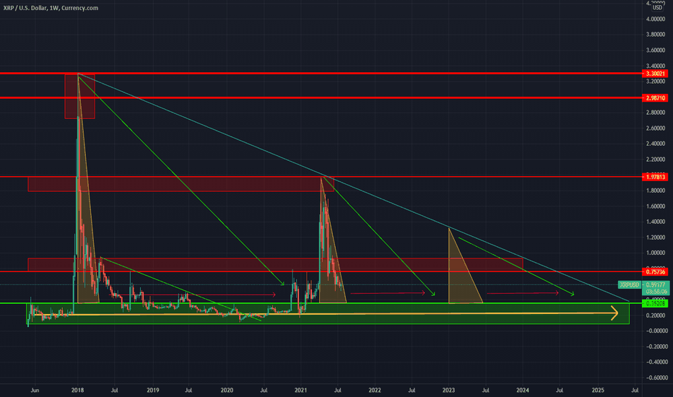The width and height of the screenshot is (673, 397).
Task: Click the 2018 label on the time axis
Action: [x=78, y=390]
